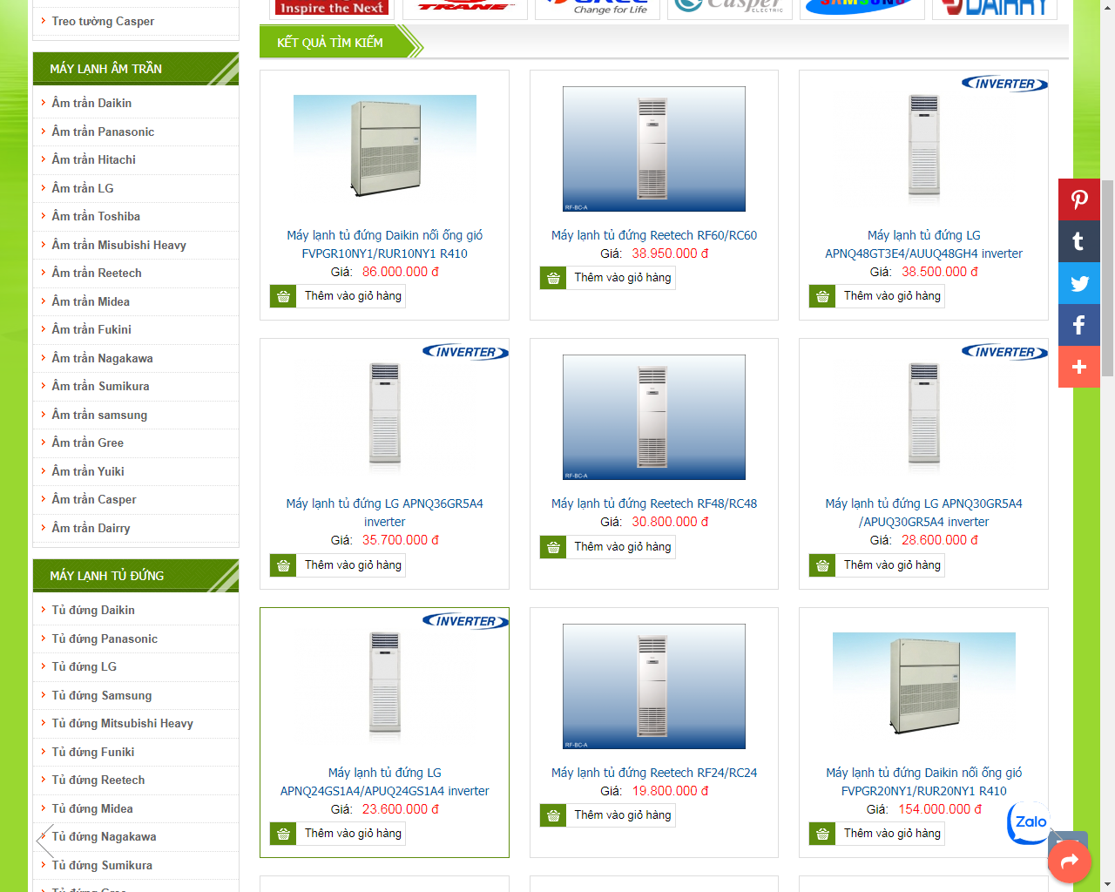Open Dairry brand logo
The image size is (1115, 892).
click(994, 7)
